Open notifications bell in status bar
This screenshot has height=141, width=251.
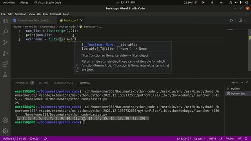246,139
